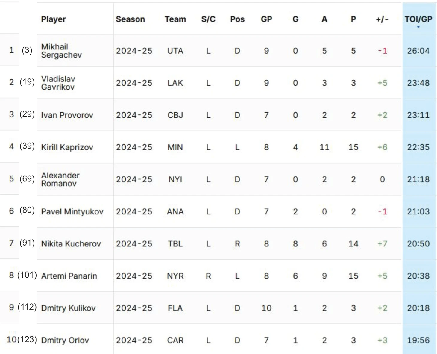Sort by assists A column header
Image resolution: width=437 pixels, height=354 pixels.
coord(324,19)
